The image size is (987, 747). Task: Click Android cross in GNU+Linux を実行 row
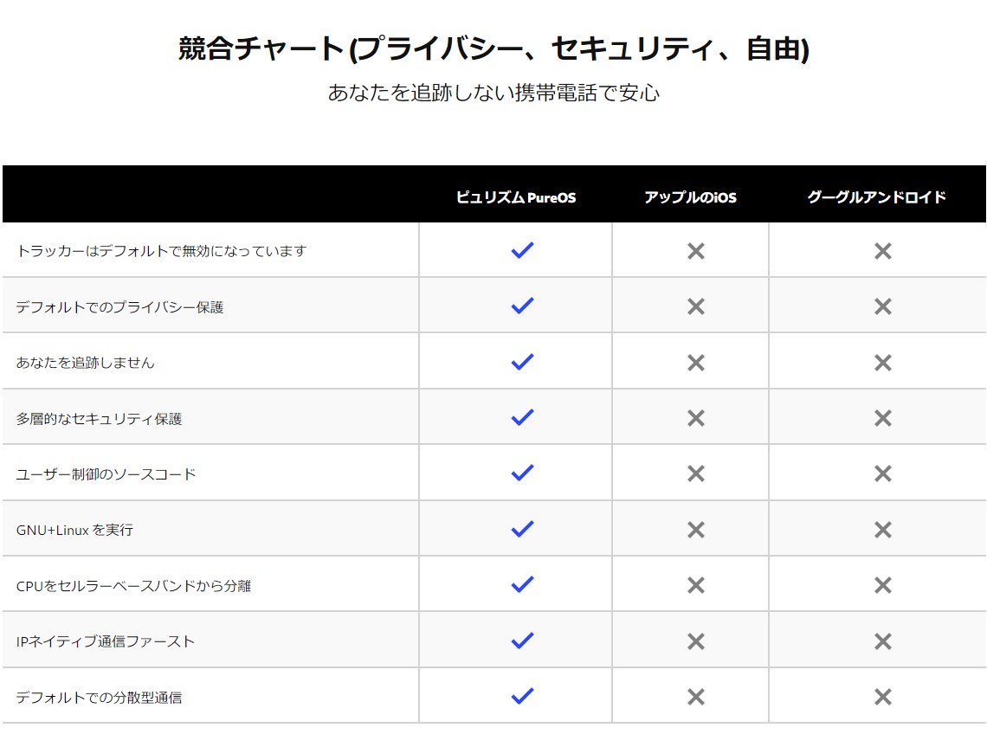pyautogui.click(x=882, y=529)
